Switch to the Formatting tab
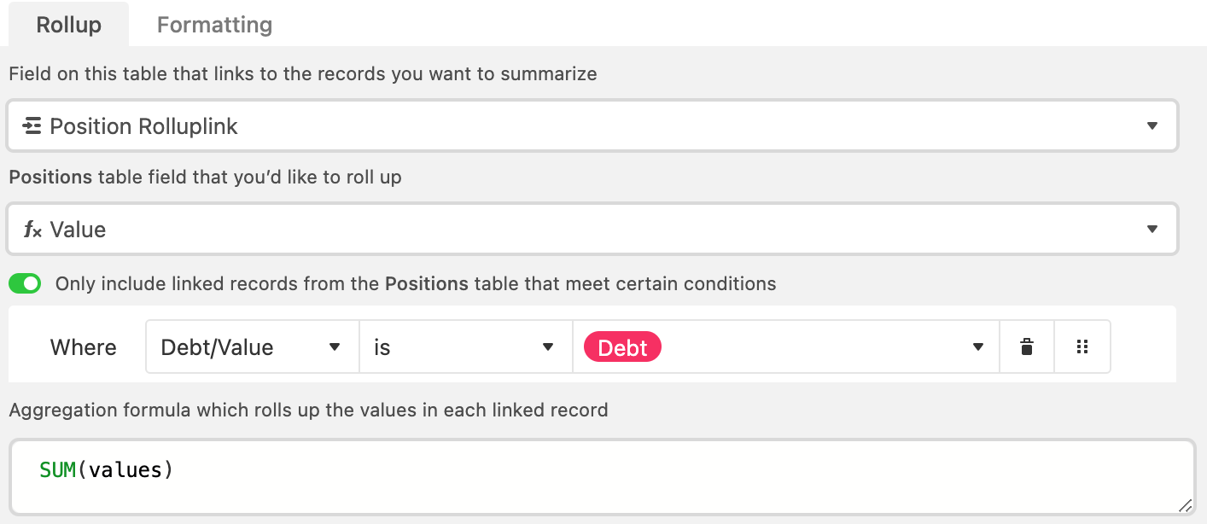Image resolution: width=1207 pixels, height=524 pixels. click(214, 25)
